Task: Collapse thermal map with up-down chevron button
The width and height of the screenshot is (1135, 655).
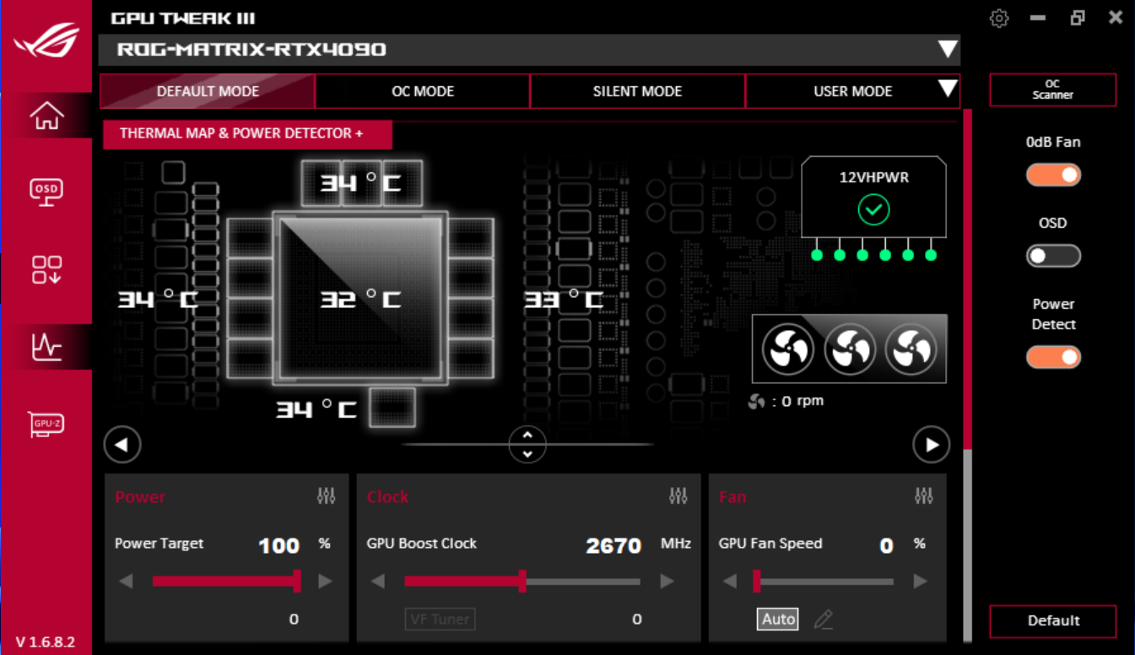Action: [x=527, y=444]
